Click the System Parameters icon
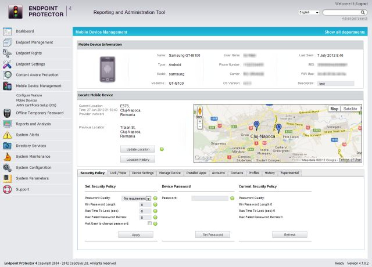This screenshot has height=267, width=372. tap(7, 178)
